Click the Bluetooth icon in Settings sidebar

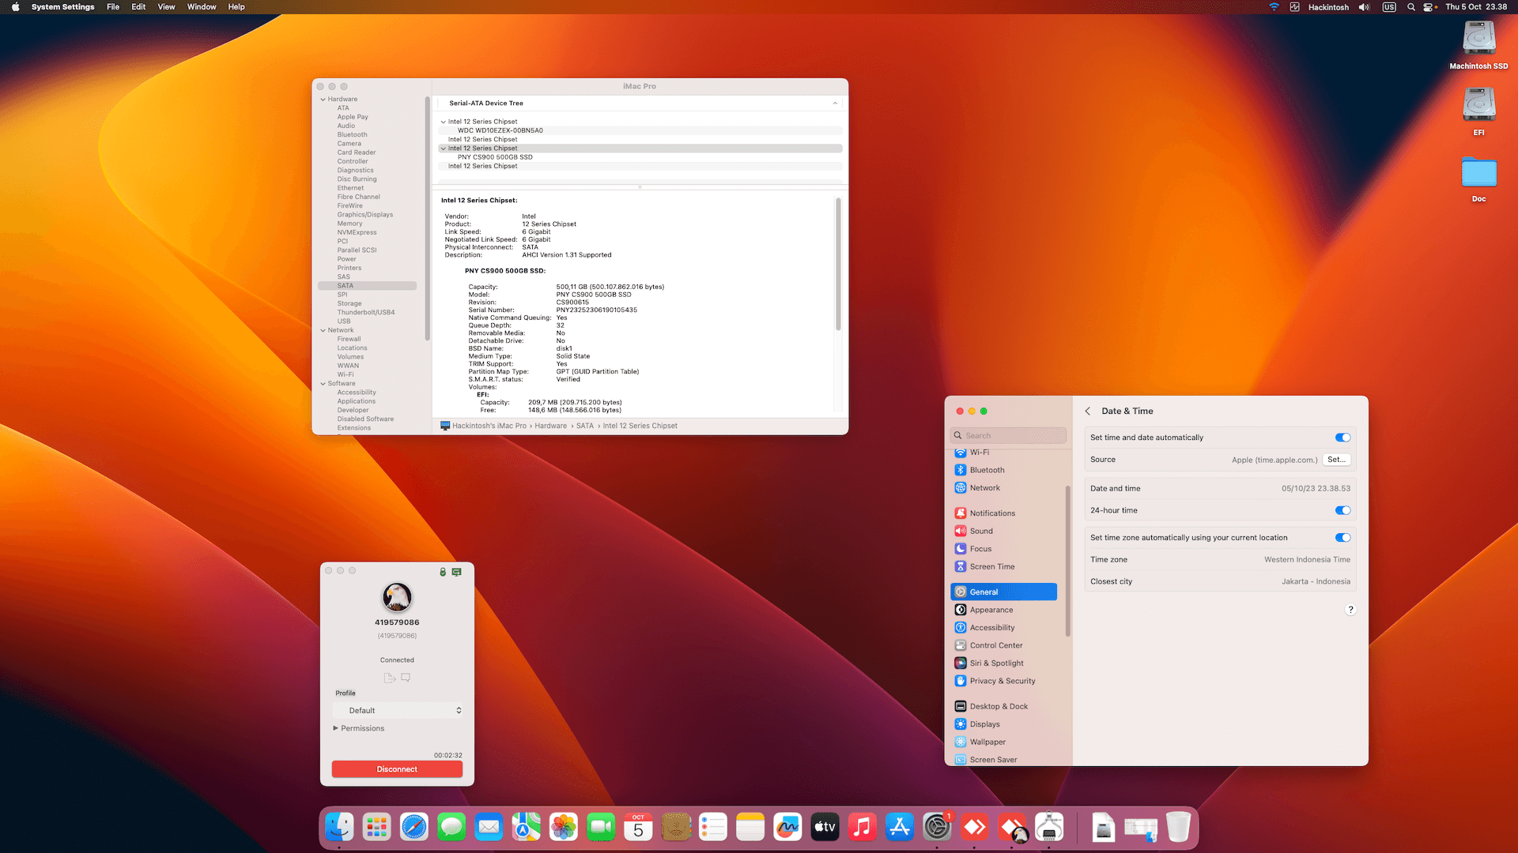coord(960,470)
